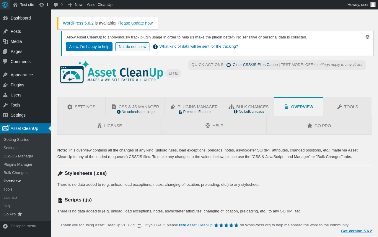Click the Media icon in sidebar
The image size is (378, 237).
coord(5,41)
